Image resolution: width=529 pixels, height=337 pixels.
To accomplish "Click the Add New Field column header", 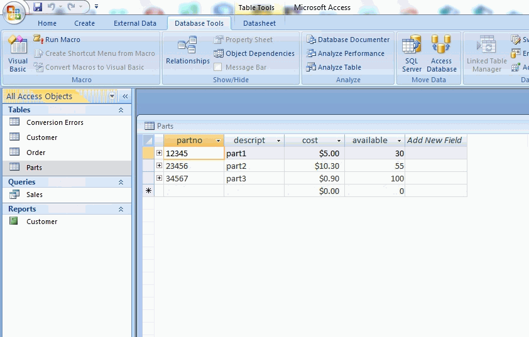I will click(435, 140).
